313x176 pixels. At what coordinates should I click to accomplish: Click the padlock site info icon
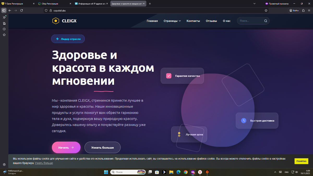(51, 10)
